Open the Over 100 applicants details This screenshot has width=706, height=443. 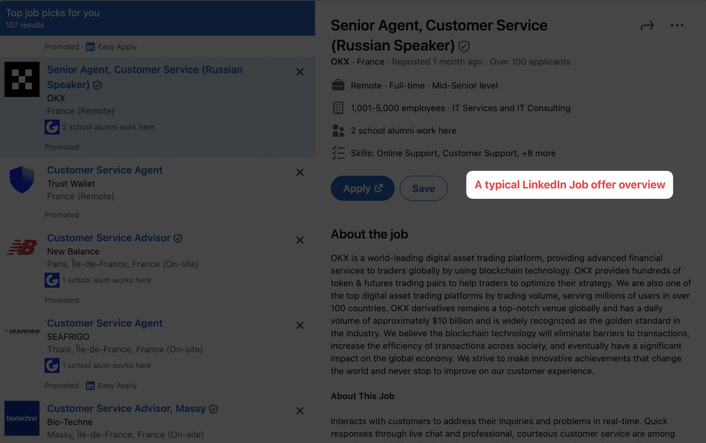529,62
